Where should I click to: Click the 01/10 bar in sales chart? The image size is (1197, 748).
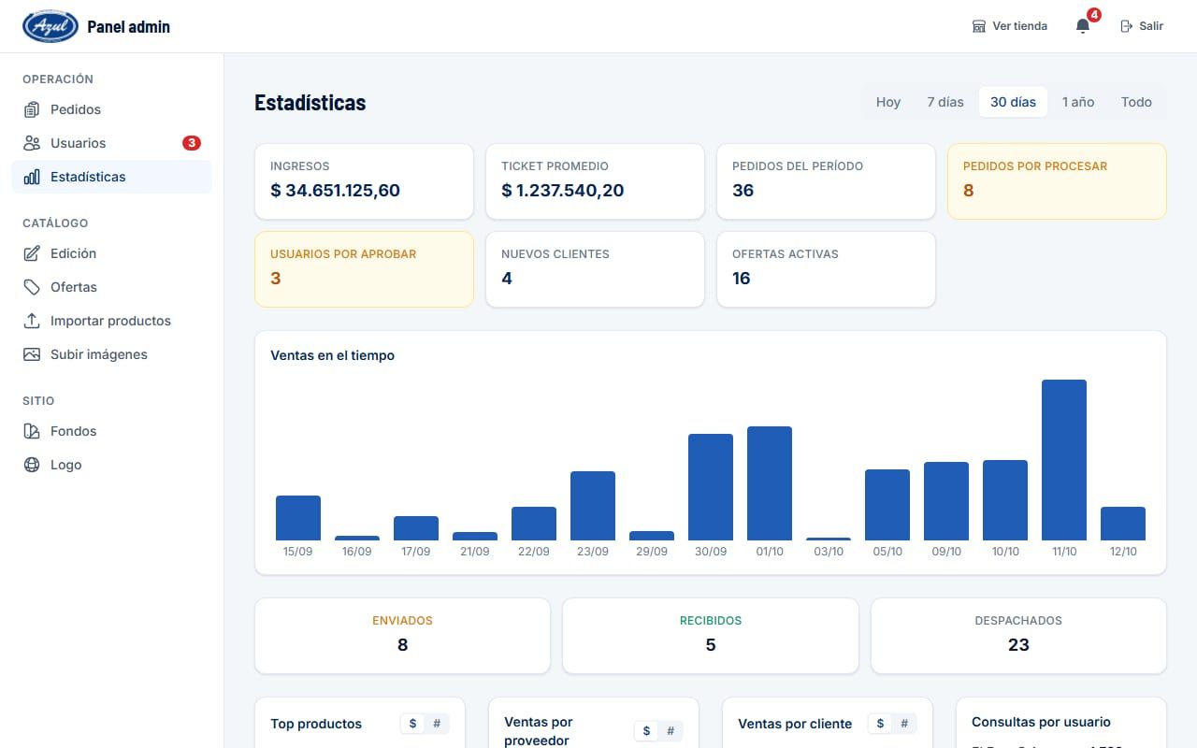click(770, 483)
